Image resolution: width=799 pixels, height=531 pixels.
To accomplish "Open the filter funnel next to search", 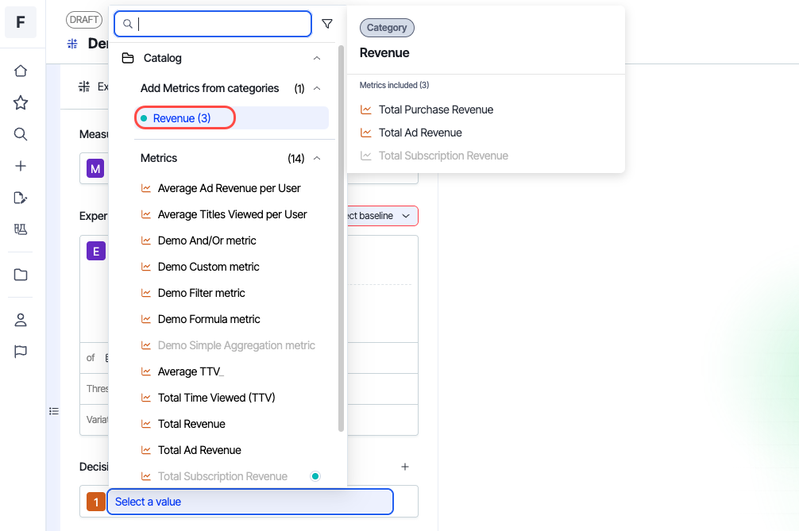I will [x=327, y=24].
